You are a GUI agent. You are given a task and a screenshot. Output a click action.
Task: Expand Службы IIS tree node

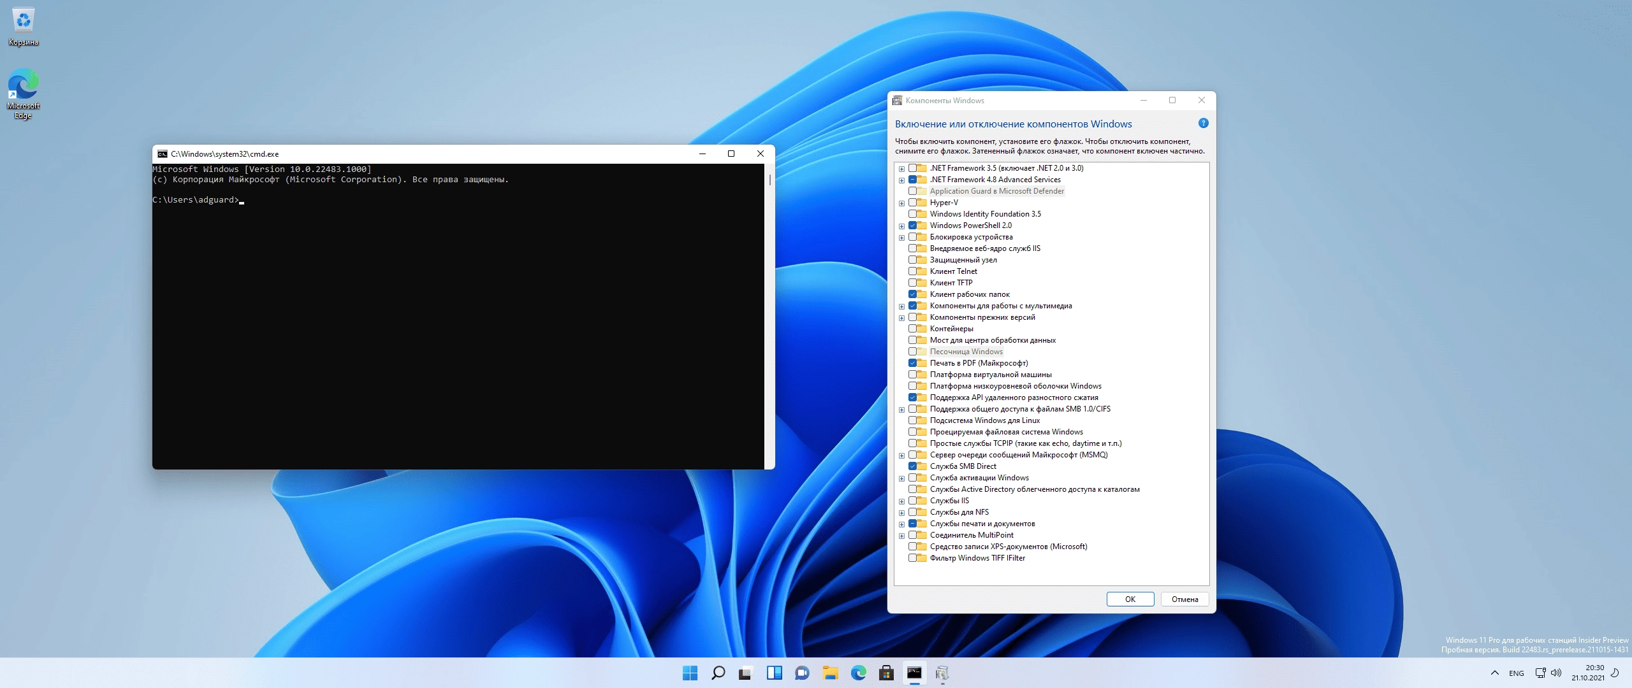coord(901,501)
